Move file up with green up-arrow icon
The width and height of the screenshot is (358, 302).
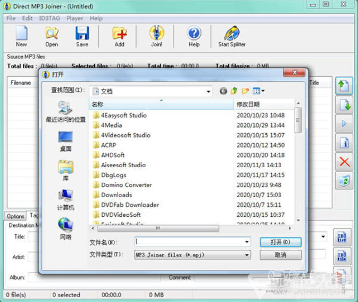[x=344, y=86]
